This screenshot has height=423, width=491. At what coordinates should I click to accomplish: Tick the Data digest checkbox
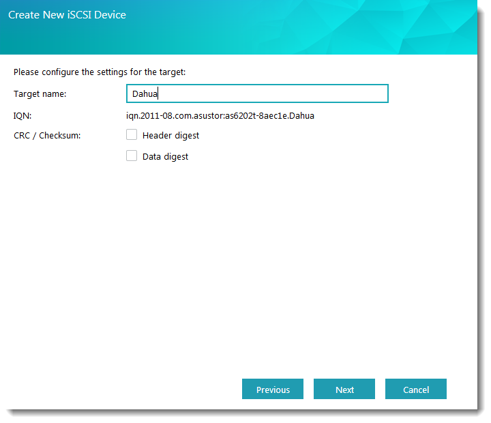132,156
